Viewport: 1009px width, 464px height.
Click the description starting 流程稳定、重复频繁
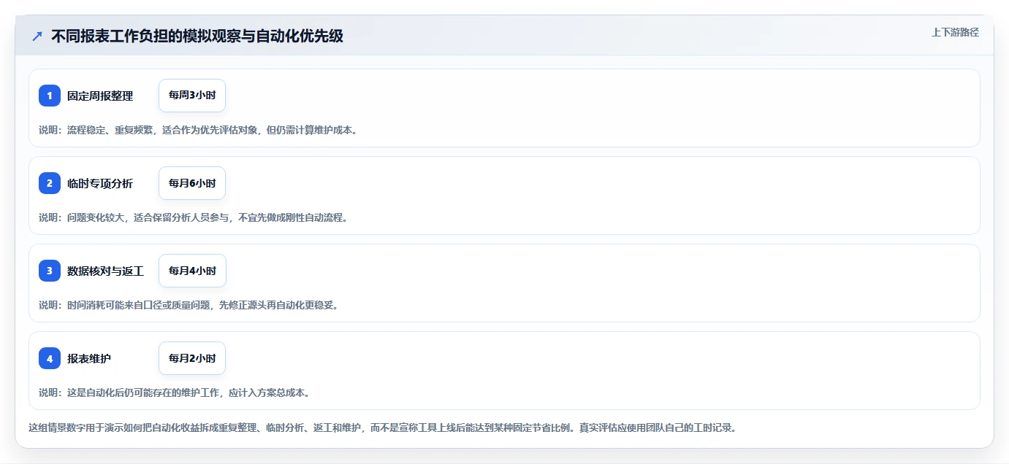(198, 130)
